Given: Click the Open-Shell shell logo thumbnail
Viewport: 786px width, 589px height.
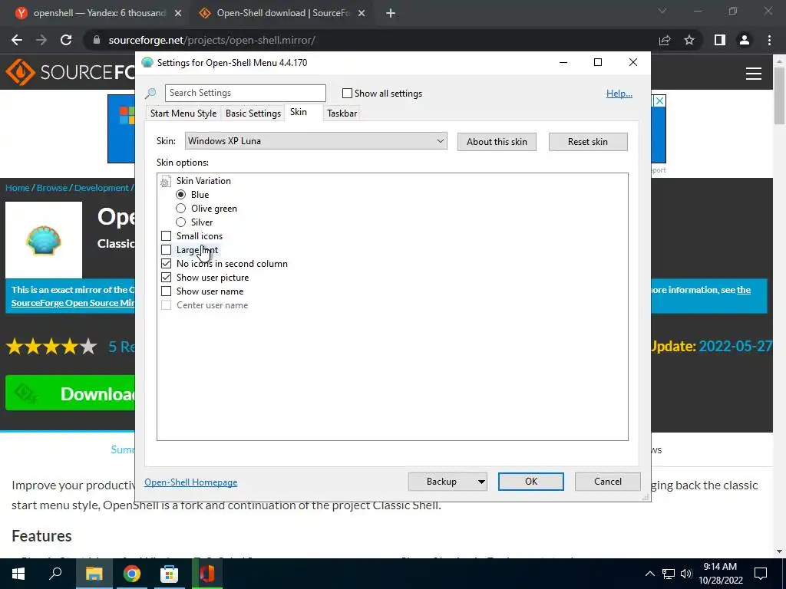Looking at the screenshot, I should (44, 240).
